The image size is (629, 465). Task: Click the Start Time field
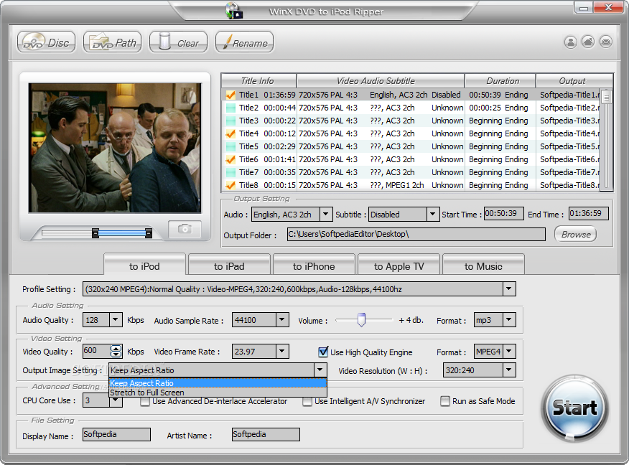(x=503, y=214)
